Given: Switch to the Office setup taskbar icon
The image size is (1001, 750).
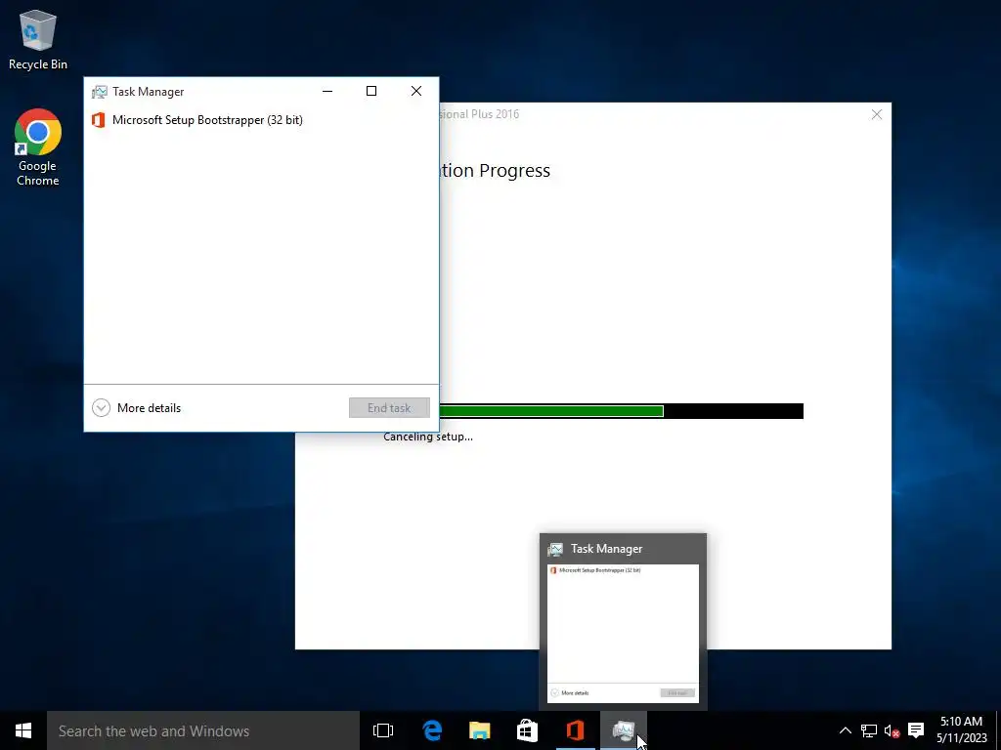Looking at the screenshot, I should click(x=575, y=730).
